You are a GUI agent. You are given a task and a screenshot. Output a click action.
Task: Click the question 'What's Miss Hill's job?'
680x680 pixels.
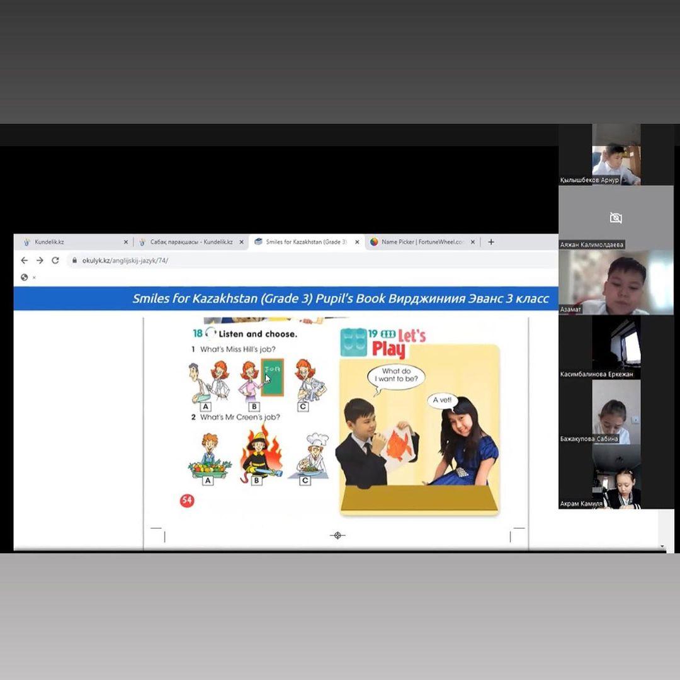[237, 349]
